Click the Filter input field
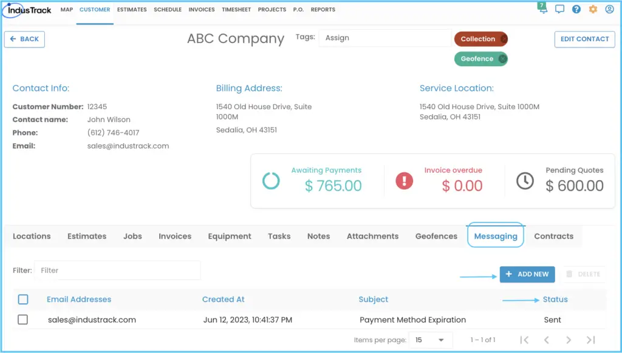The width and height of the screenshot is (622, 353). (117, 270)
